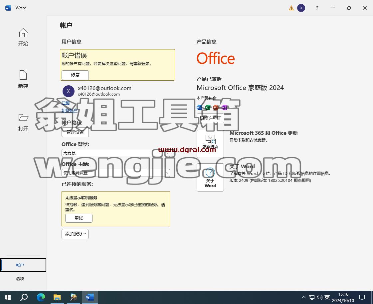The width and height of the screenshot is (373, 304).
Task: Open 管理设置 for account privacy
Action: point(75,132)
